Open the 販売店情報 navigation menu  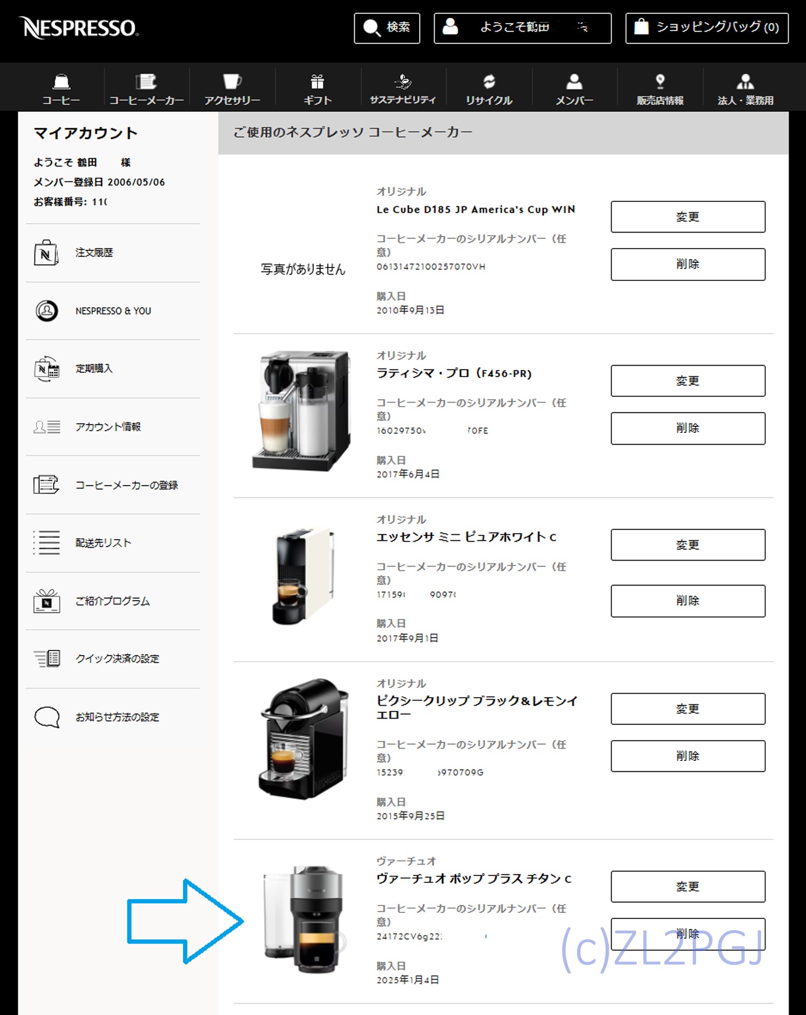pyautogui.click(x=660, y=89)
